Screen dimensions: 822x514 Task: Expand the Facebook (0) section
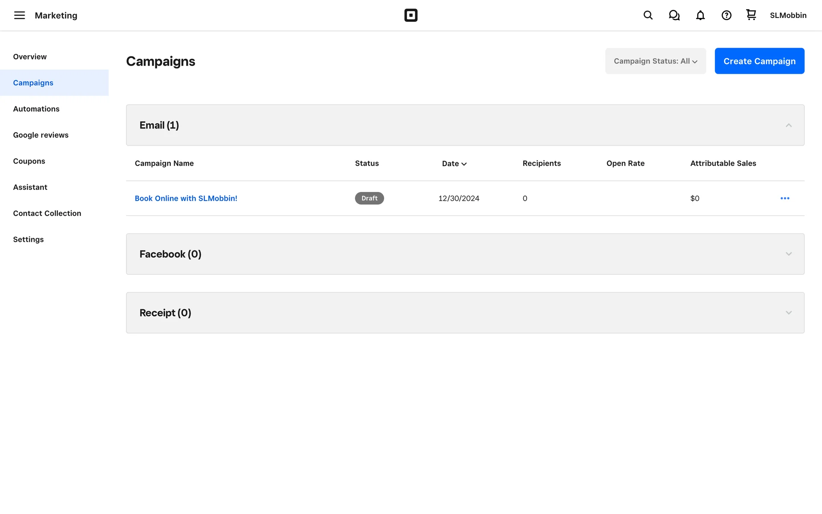[788, 254]
